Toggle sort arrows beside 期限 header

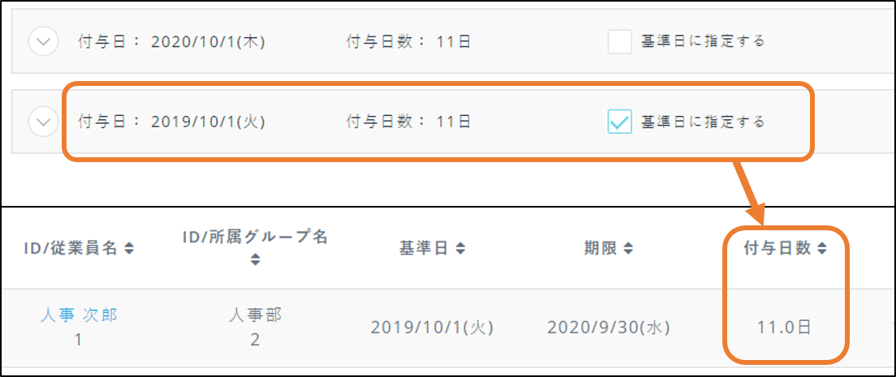tap(629, 249)
